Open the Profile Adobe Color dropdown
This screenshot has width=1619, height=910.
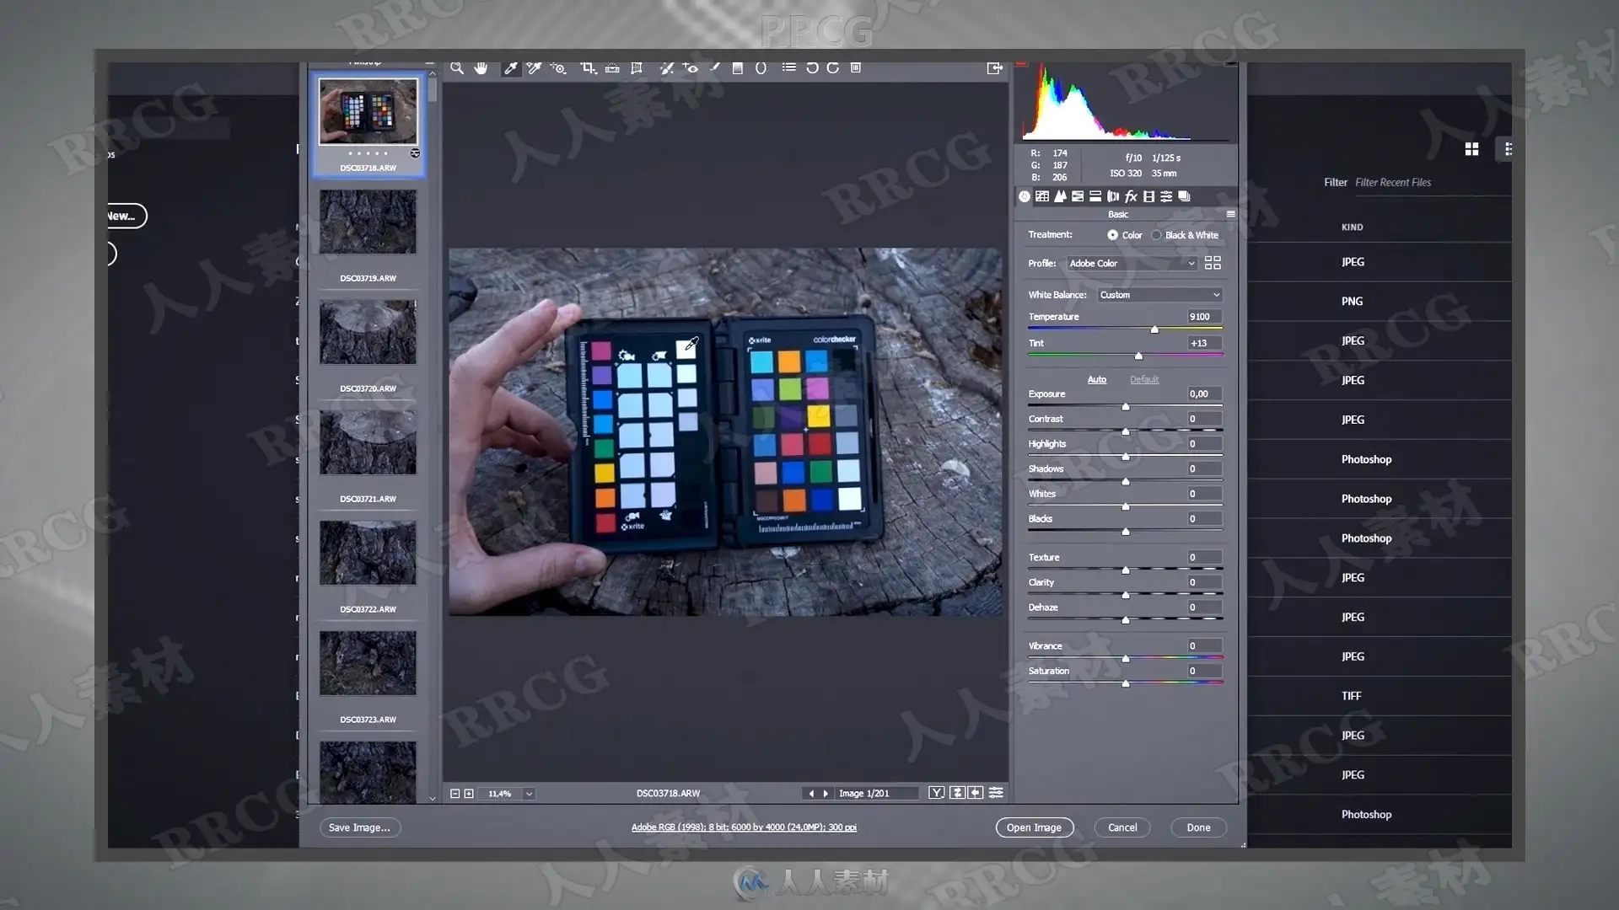[1132, 264]
